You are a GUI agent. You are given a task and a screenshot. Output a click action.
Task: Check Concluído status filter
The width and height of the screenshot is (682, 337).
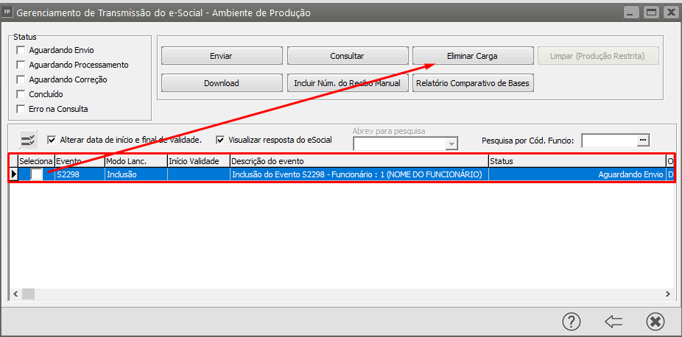pos(21,94)
